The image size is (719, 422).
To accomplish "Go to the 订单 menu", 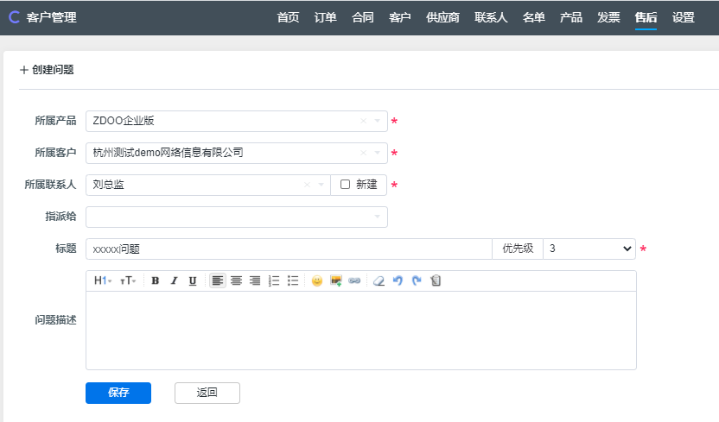I will point(326,17).
